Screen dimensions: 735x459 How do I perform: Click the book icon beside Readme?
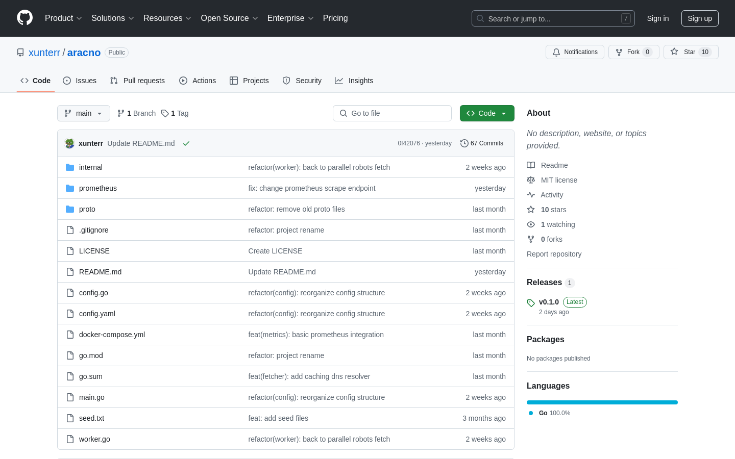coord(531,165)
